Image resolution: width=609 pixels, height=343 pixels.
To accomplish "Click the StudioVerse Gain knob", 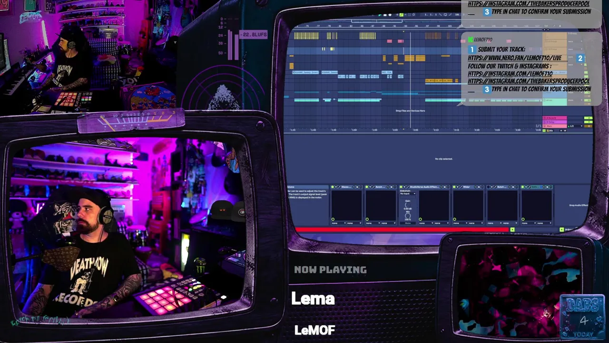I will pyautogui.click(x=408, y=205).
